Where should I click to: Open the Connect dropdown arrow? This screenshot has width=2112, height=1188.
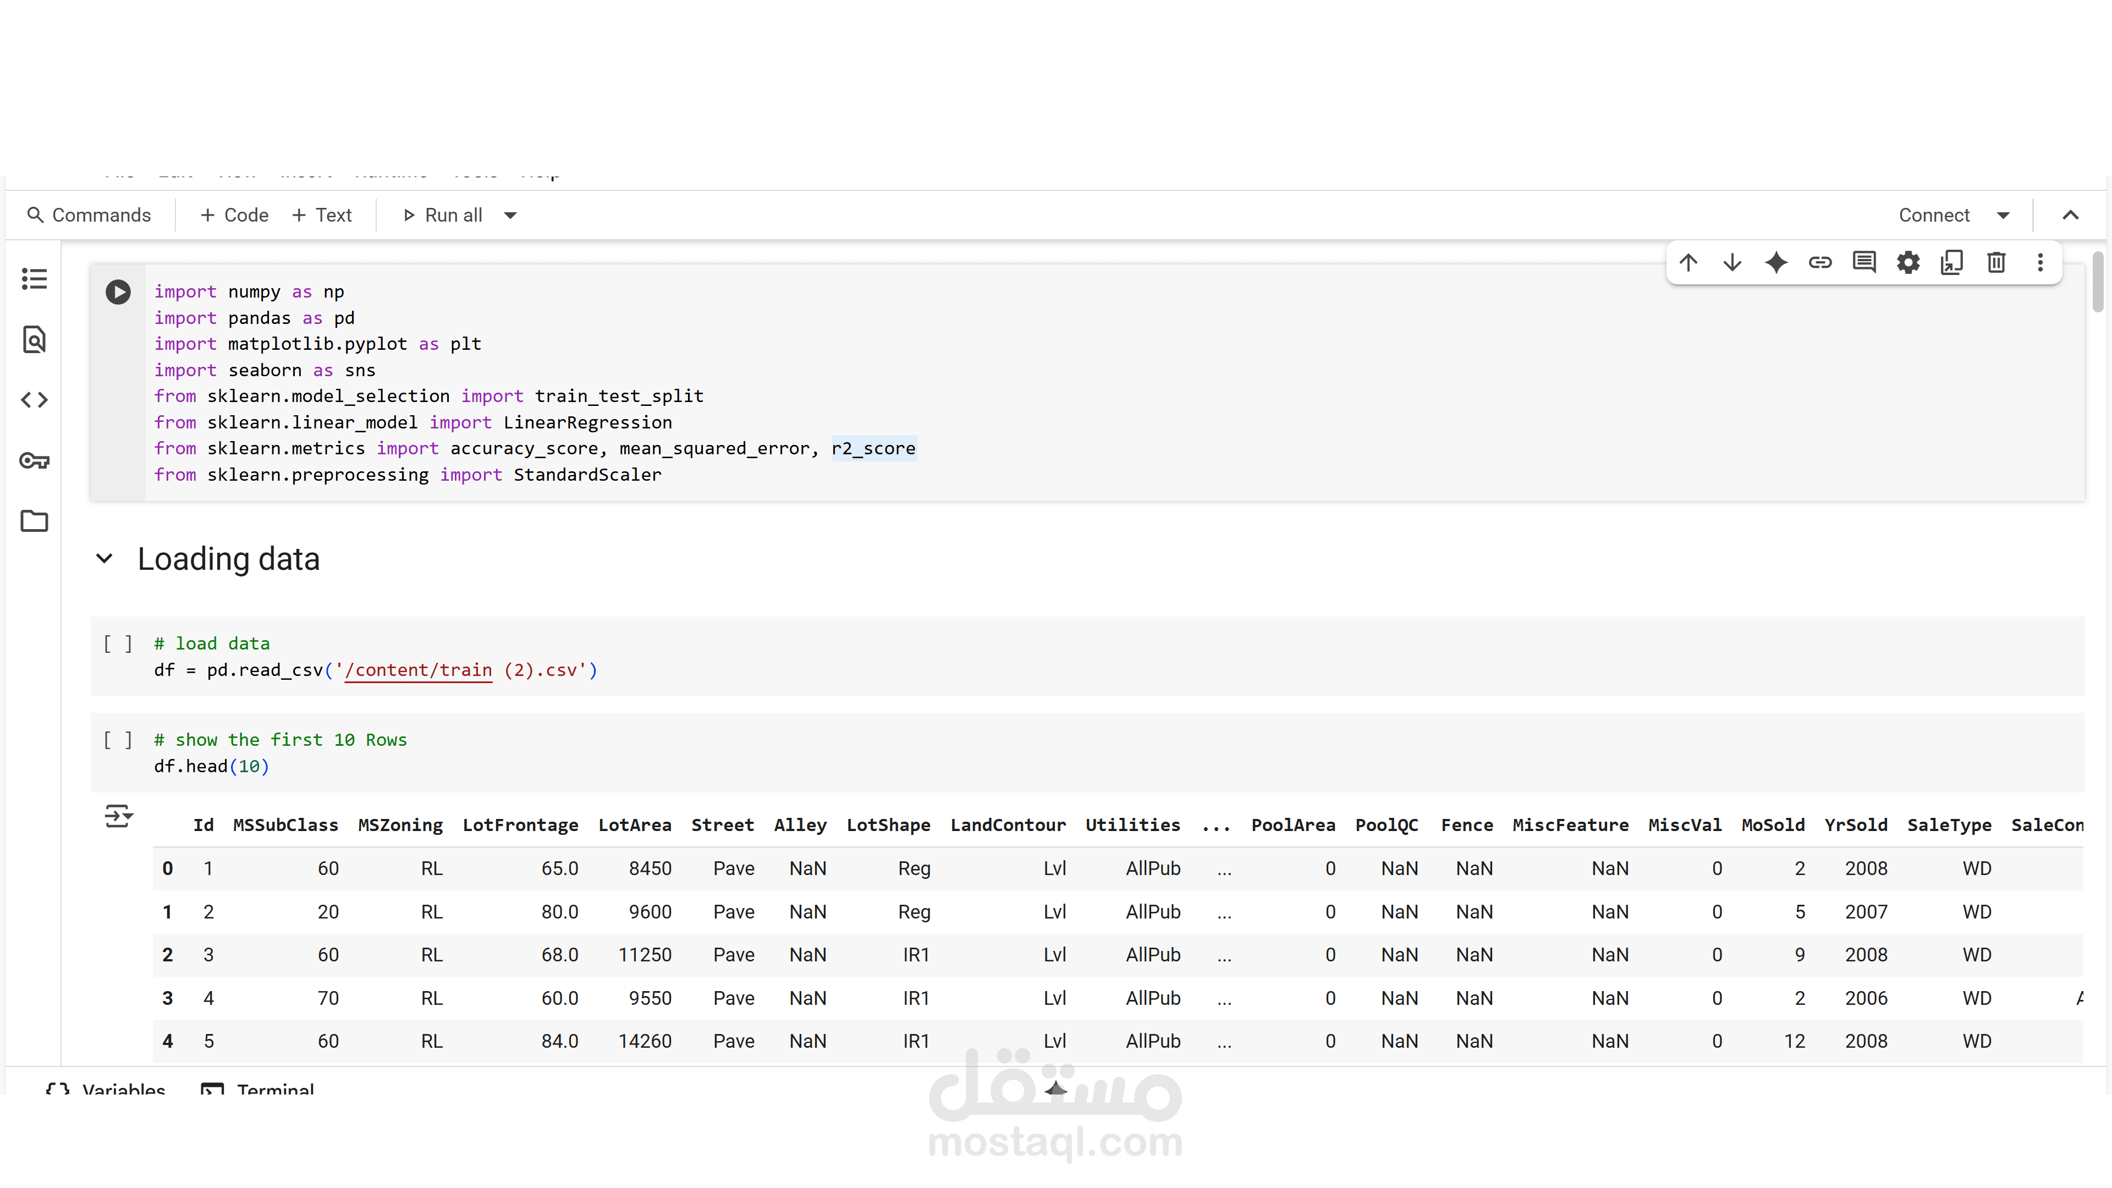pyautogui.click(x=2003, y=216)
